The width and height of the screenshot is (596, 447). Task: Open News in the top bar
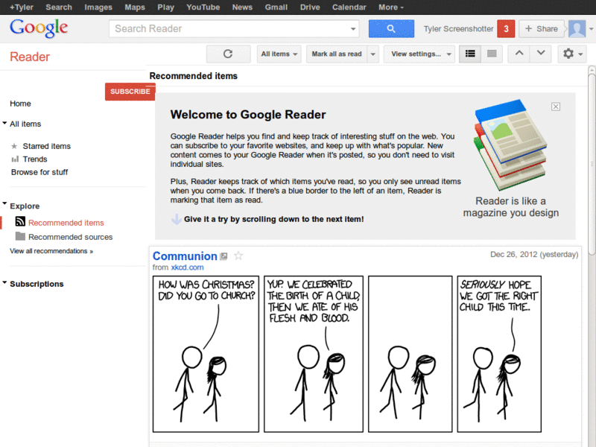pyautogui.click(x=242, y=7)
